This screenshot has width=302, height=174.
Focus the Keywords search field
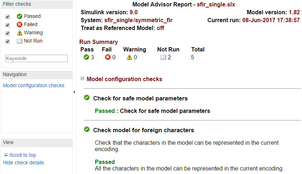pyautogui.click(x=36, y=58)
